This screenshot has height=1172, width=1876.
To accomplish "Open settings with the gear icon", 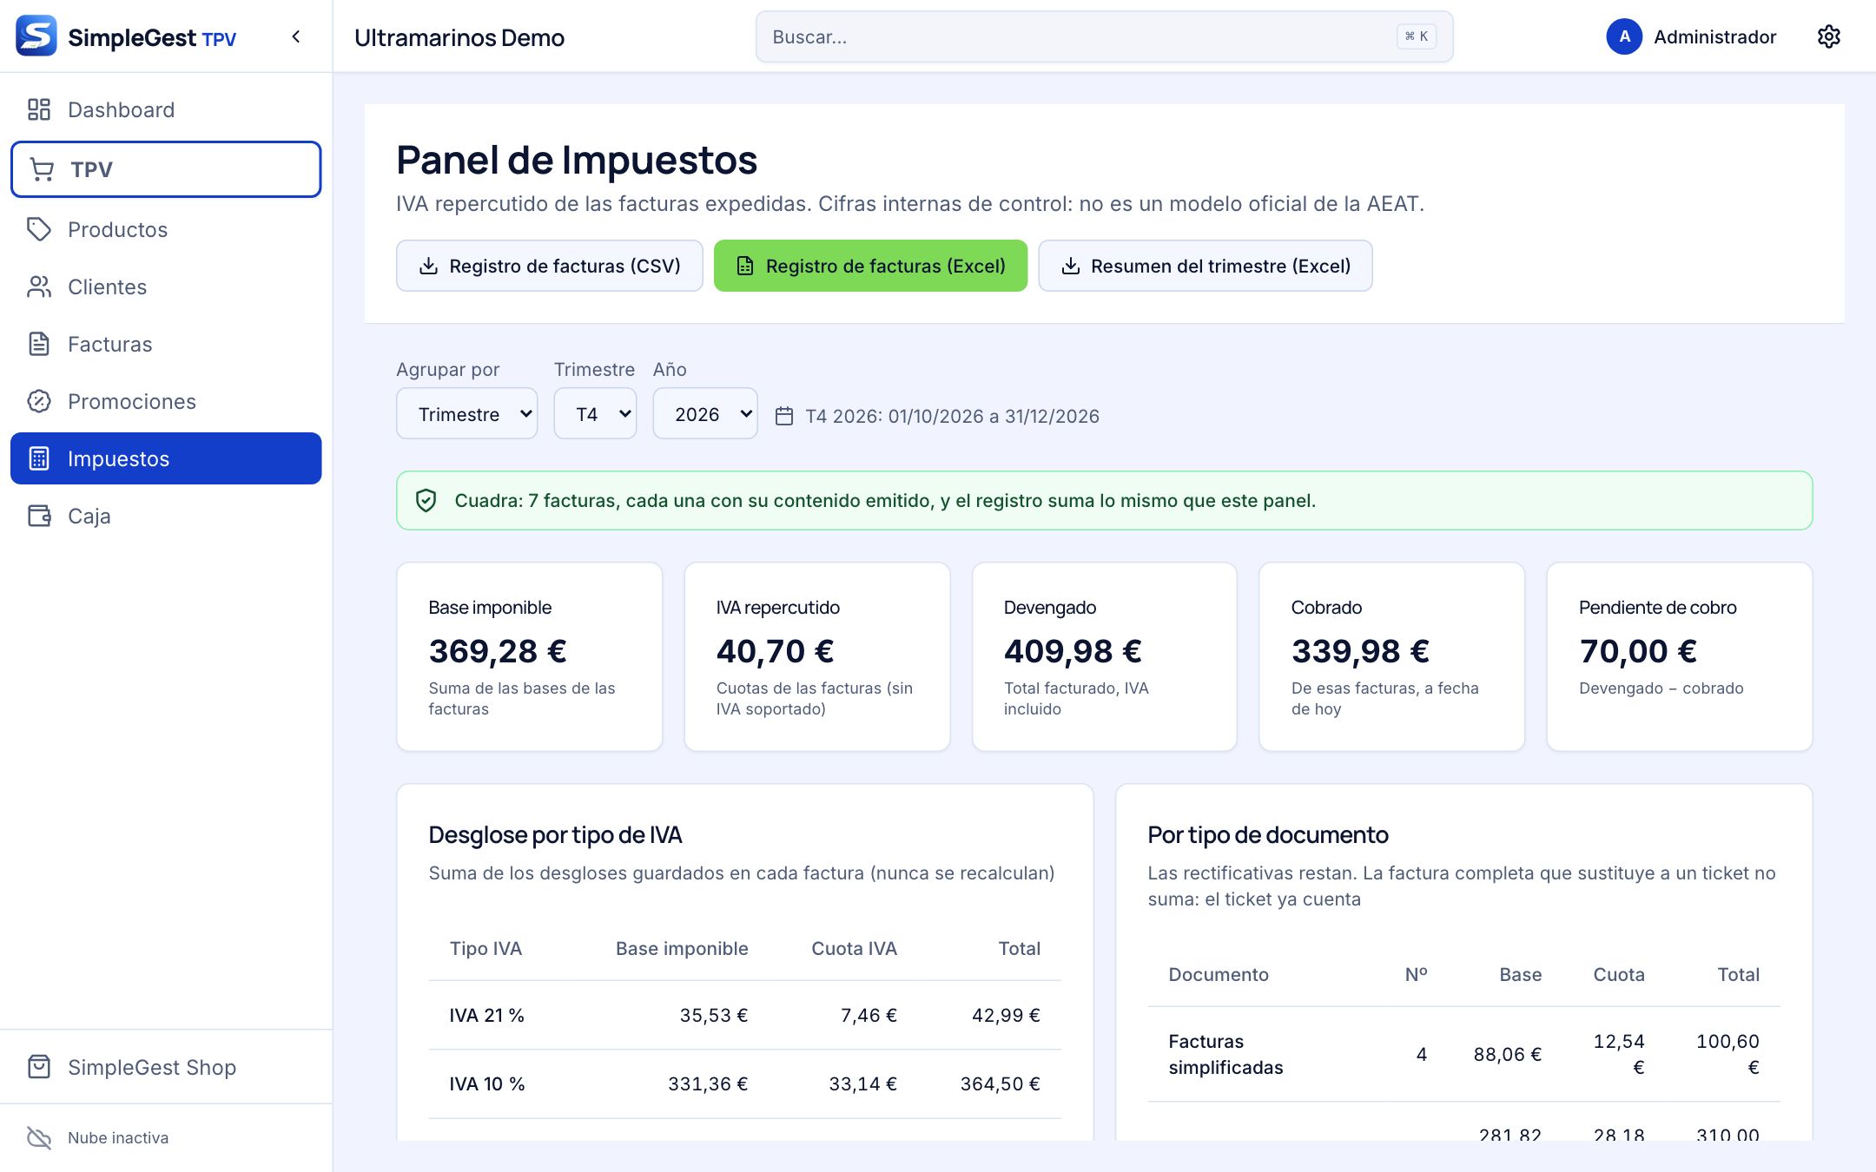I will pos(1828,36).
